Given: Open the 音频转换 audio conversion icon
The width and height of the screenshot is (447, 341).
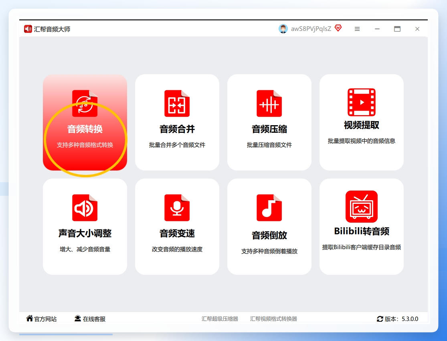Looking at the screenshot, I should tap(85, 103).
